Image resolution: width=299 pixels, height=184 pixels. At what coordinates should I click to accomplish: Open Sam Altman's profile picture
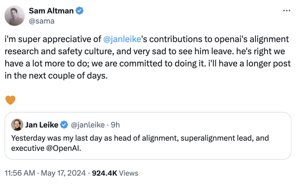(x=15, y=16)
